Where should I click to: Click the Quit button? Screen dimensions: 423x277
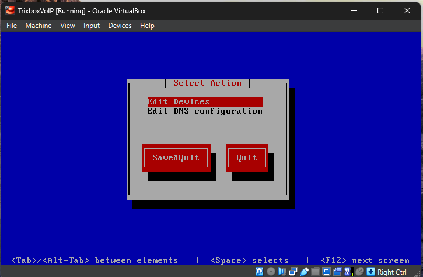(x=247, y=158)
